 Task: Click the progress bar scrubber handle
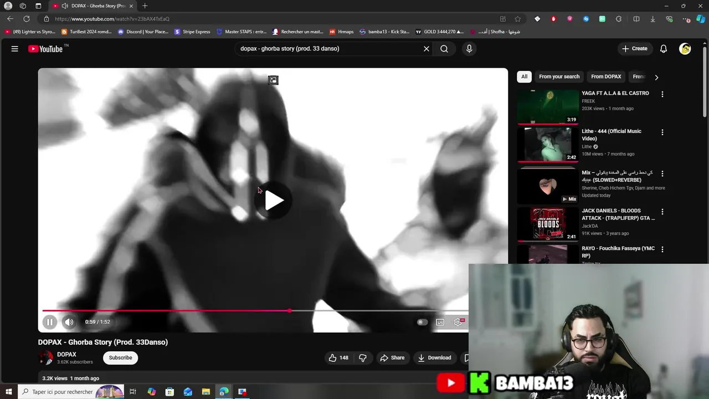[x=290, y=311]
